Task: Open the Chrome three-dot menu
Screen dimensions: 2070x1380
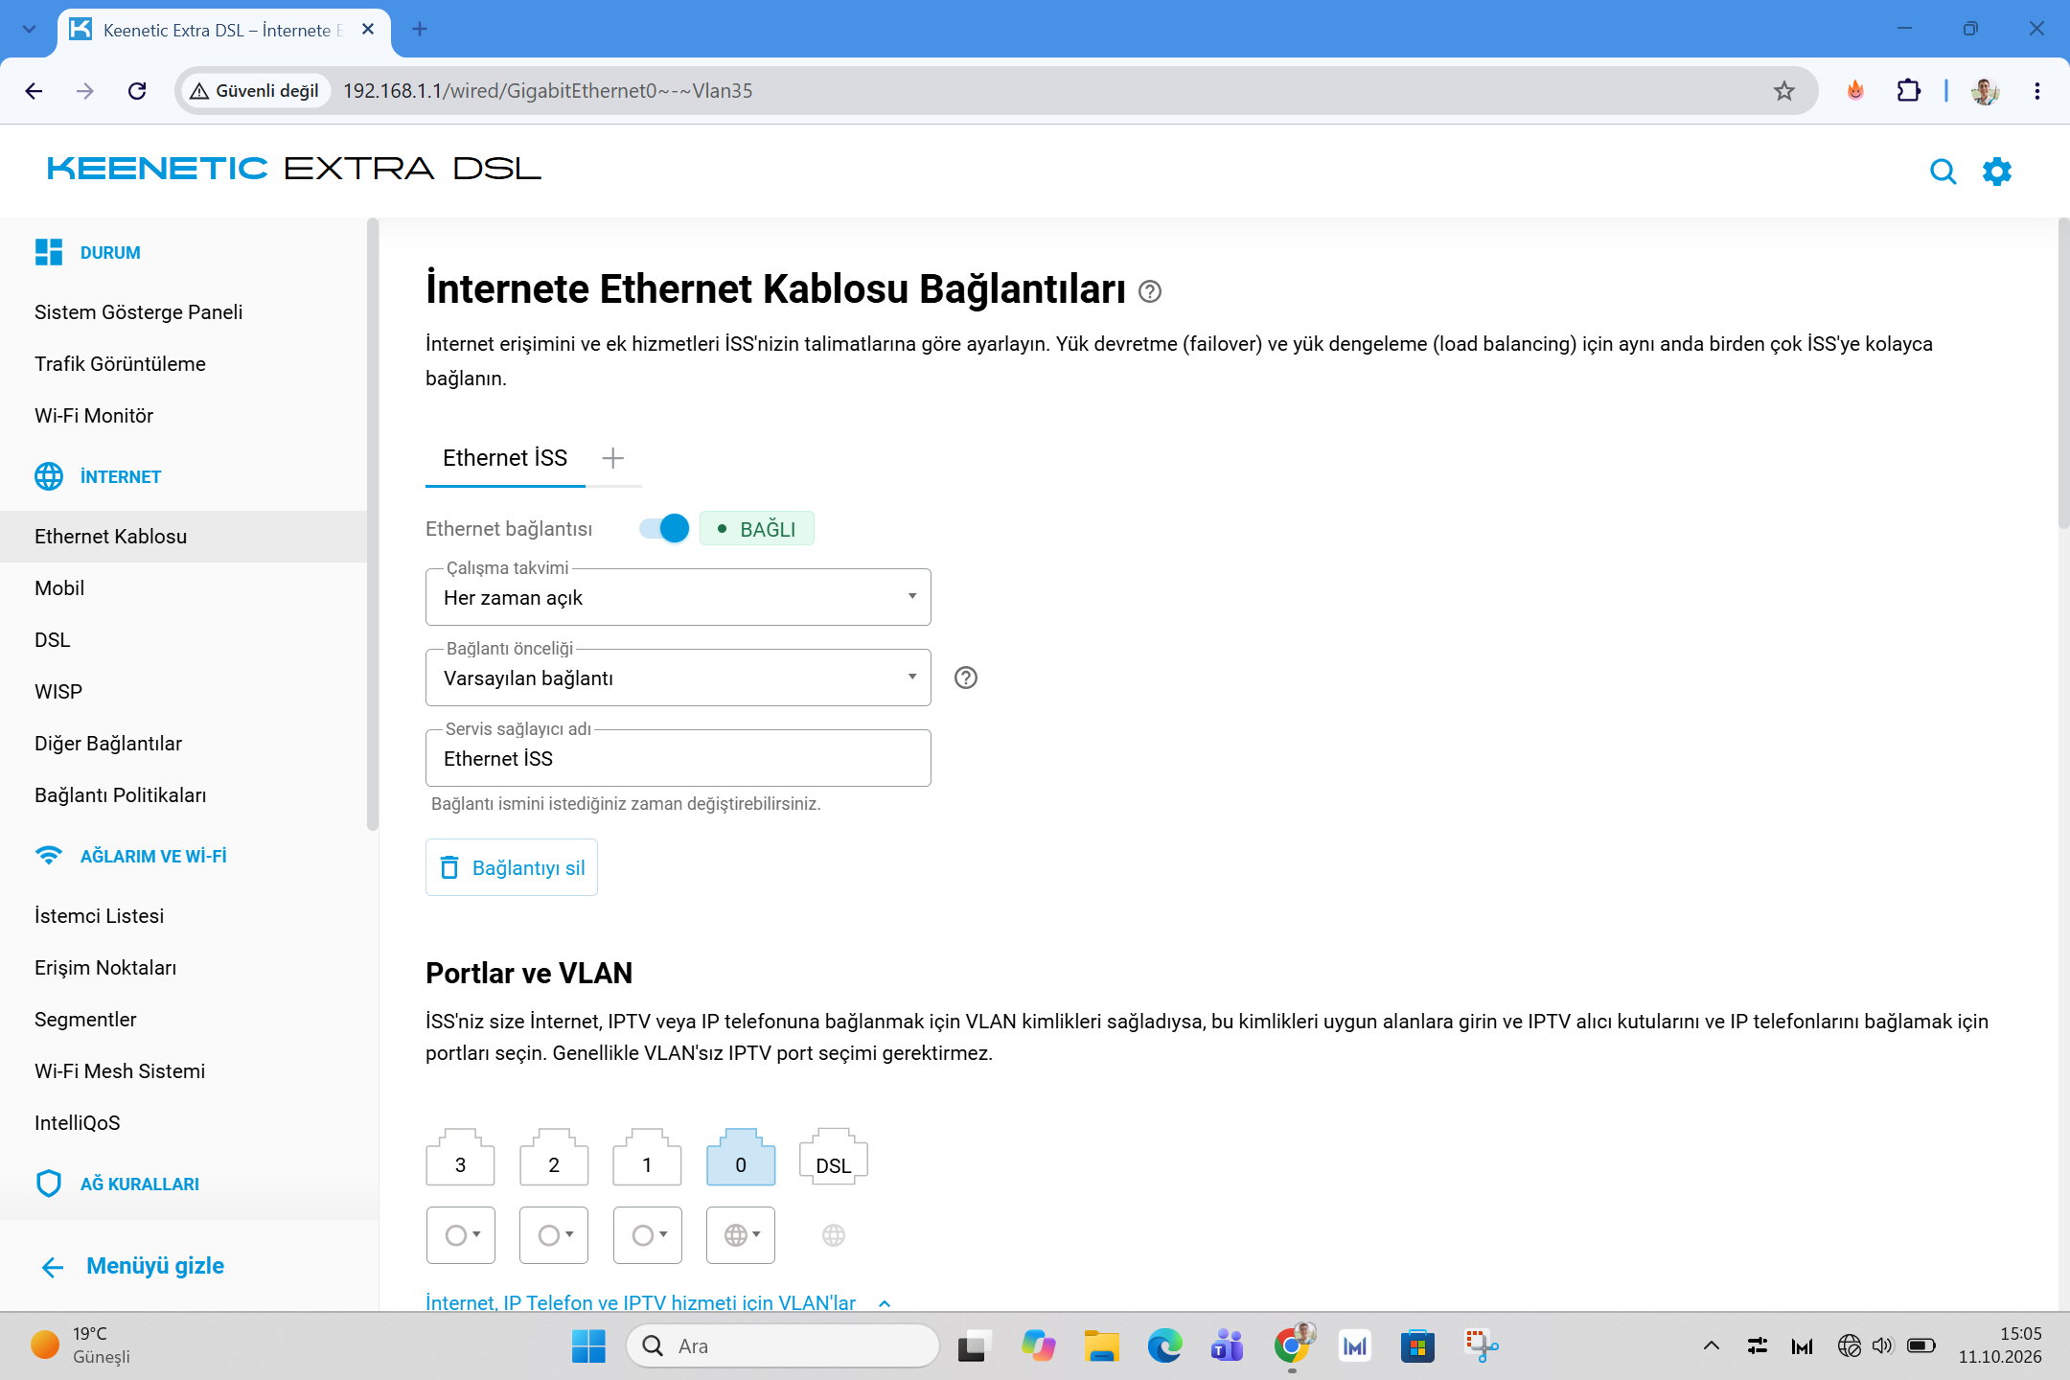Action: tap(2037, 91)
